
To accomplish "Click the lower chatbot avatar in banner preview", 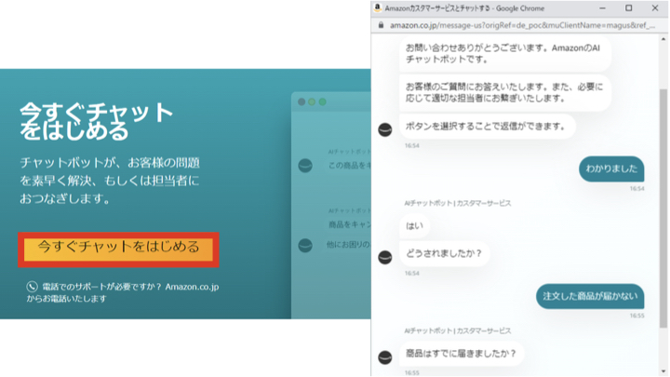I will (305, 246).
